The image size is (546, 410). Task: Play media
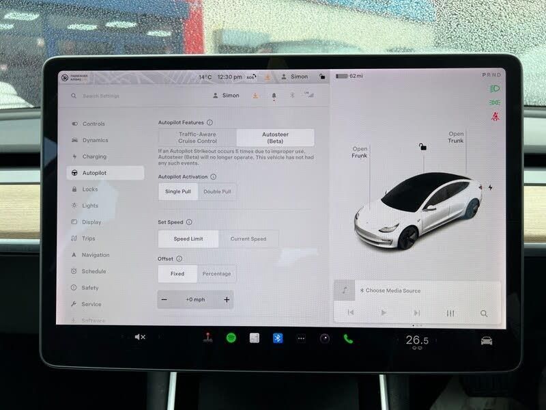tap(384, 313)
